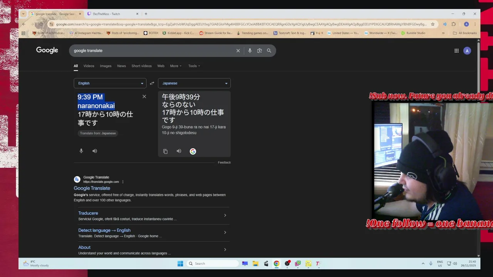Switch to Short videos results tab

tap(141, 66)
